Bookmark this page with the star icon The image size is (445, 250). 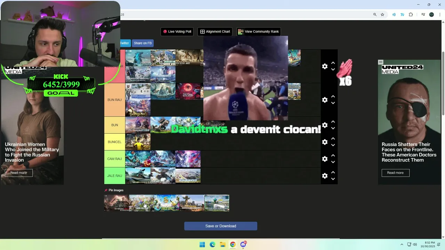pos(382,15)
